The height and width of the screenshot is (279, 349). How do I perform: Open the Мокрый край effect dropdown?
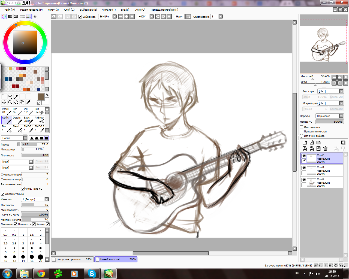(x=330, y=103)
